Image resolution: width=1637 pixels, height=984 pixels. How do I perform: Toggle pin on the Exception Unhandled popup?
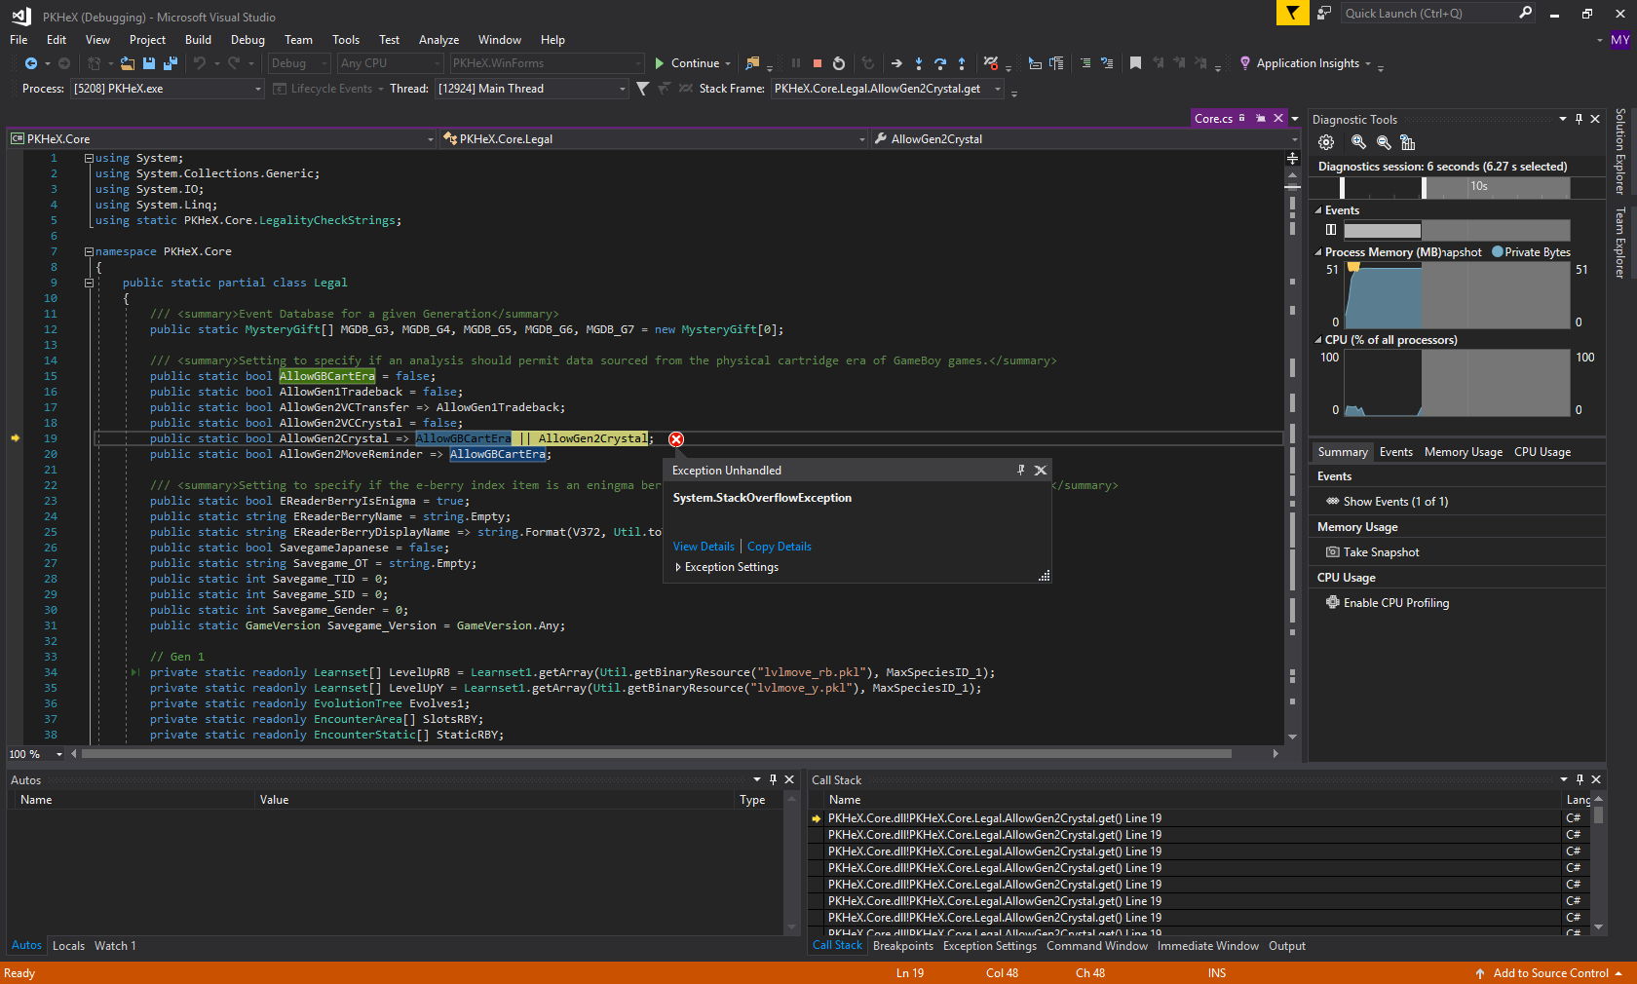[x=1020, y=470]
